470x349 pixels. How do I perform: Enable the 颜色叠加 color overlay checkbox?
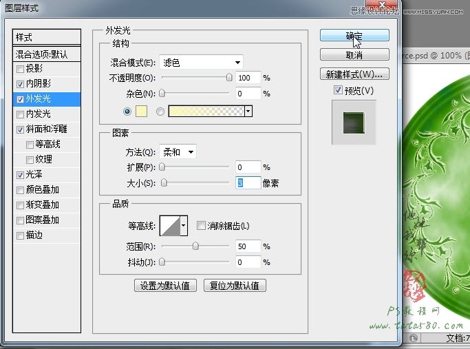pos(20,190)
